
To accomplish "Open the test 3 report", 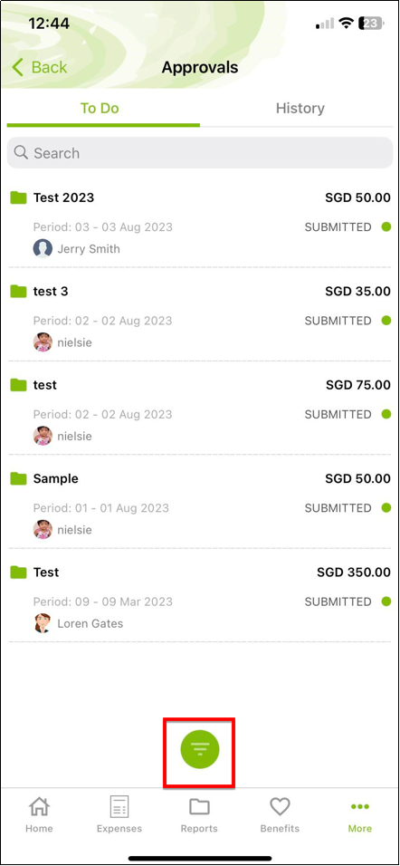I will pyautogui.click(x=200, y=316).
